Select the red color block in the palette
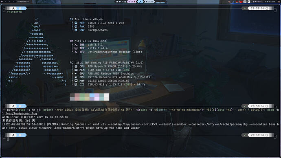The image size is (281, 158). pyautogui.click(x=77, y=97)
